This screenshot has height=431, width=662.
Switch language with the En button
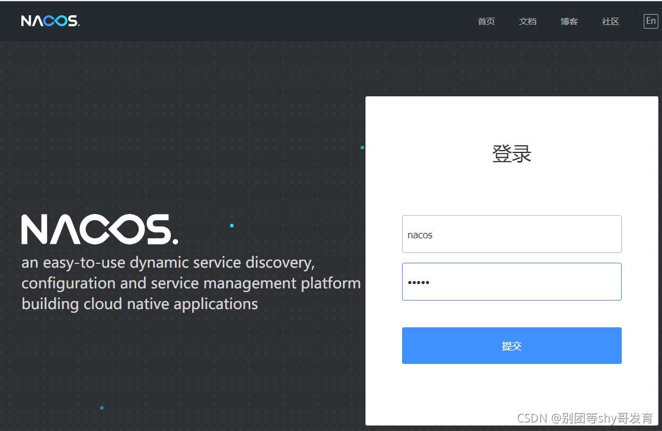650,21
